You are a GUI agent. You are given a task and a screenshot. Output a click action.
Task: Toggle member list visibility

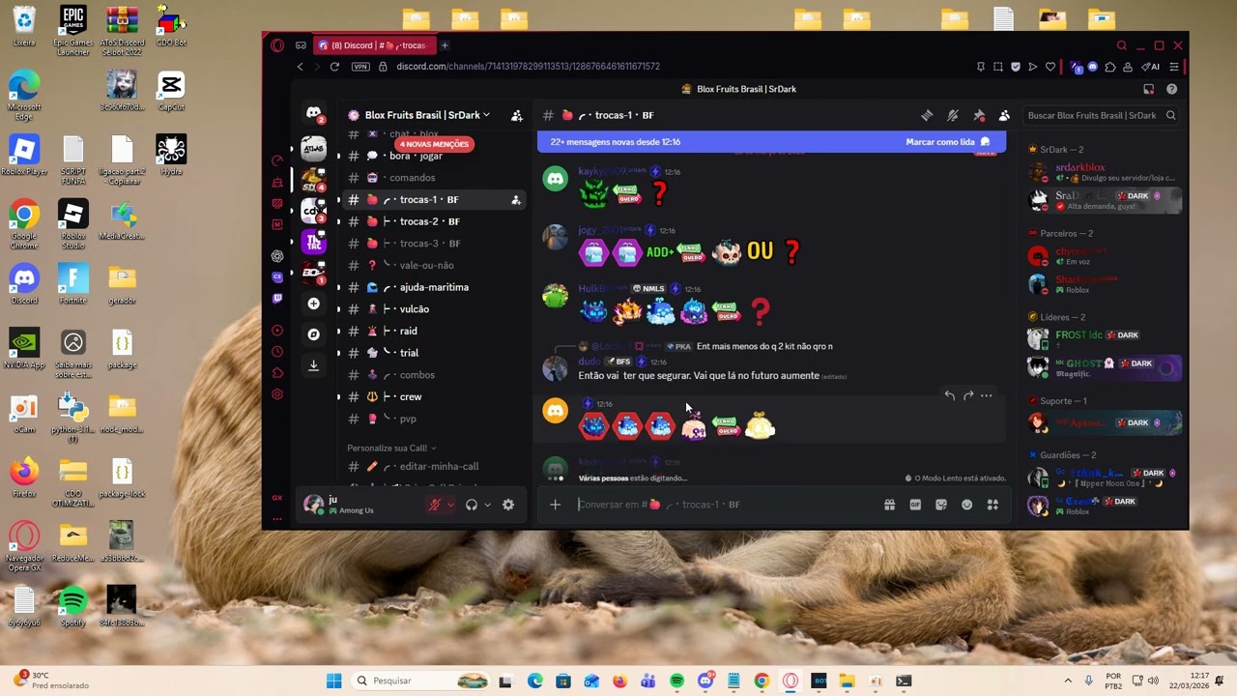click(x=1004, y=115)
